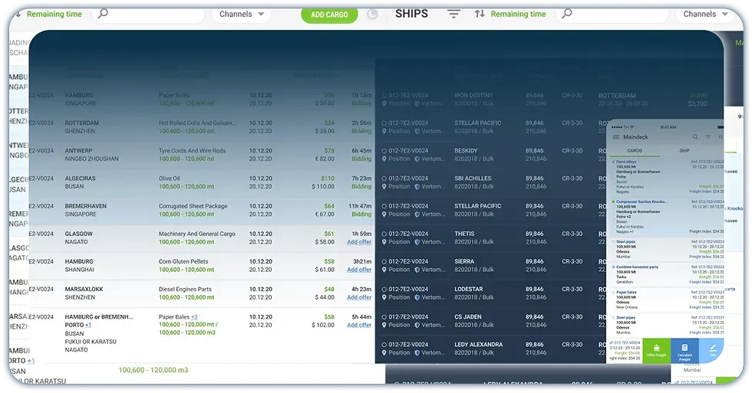
Task: Select the radio circle for SBI ACHILLES ship
Action: [384, 179]
